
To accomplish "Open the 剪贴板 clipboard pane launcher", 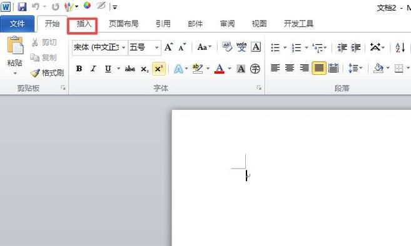I will [63, 87].
